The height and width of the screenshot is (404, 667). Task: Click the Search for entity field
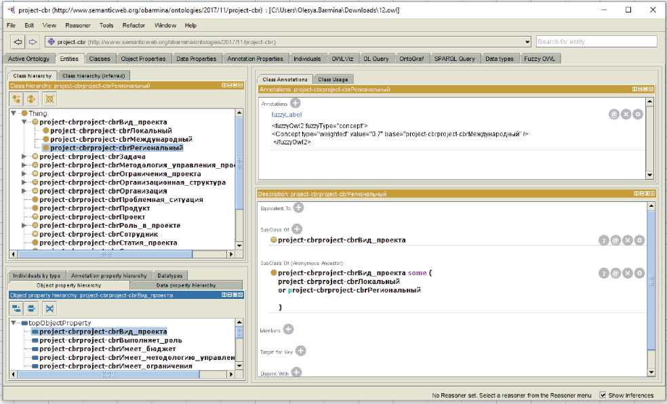[x=596, y=42]
